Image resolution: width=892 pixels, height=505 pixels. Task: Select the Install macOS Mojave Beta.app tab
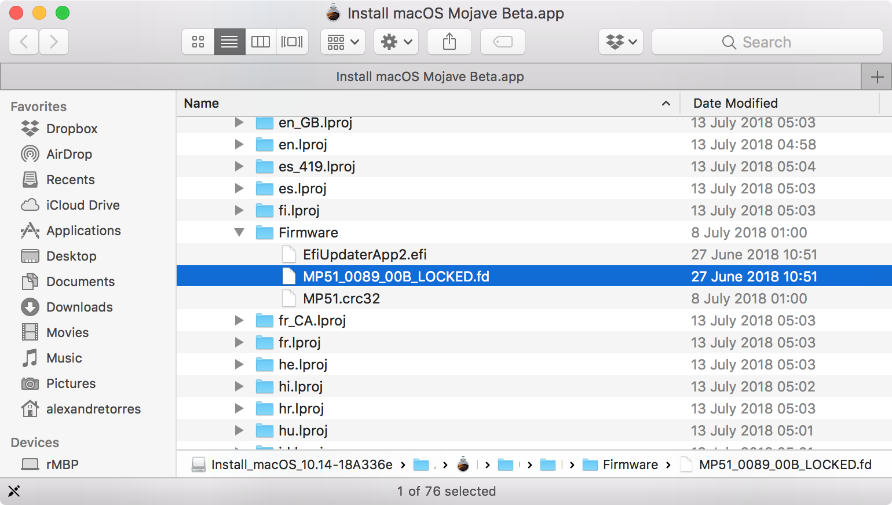coord(430,76)
